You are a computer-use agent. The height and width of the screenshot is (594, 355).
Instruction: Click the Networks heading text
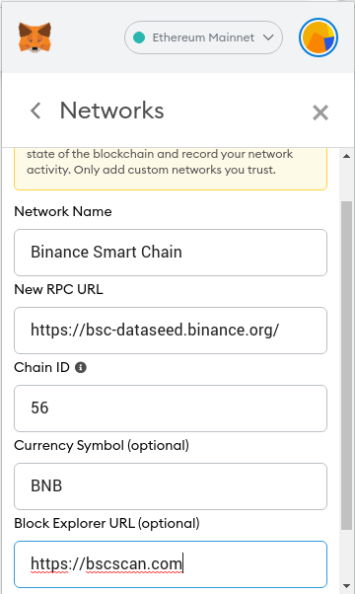click(112, 111)
